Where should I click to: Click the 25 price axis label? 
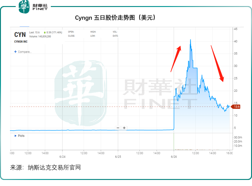point(236,78)
